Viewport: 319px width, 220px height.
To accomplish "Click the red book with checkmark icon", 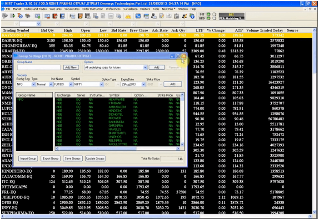I will point(55,16).
